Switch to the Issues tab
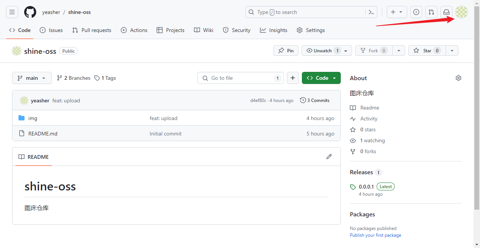Image resolution: width=480 pixels, height=248 pixels. click(x=51, y=30)
